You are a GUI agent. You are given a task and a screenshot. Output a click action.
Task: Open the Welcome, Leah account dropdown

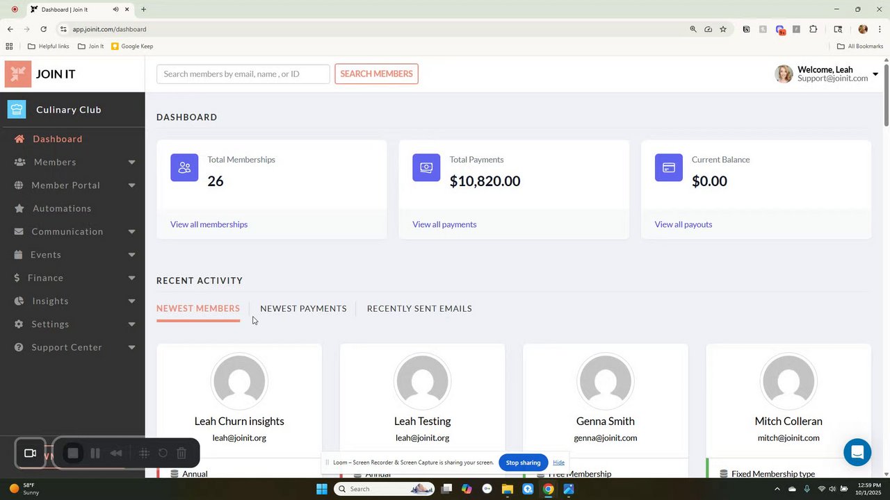pos(827,74)
